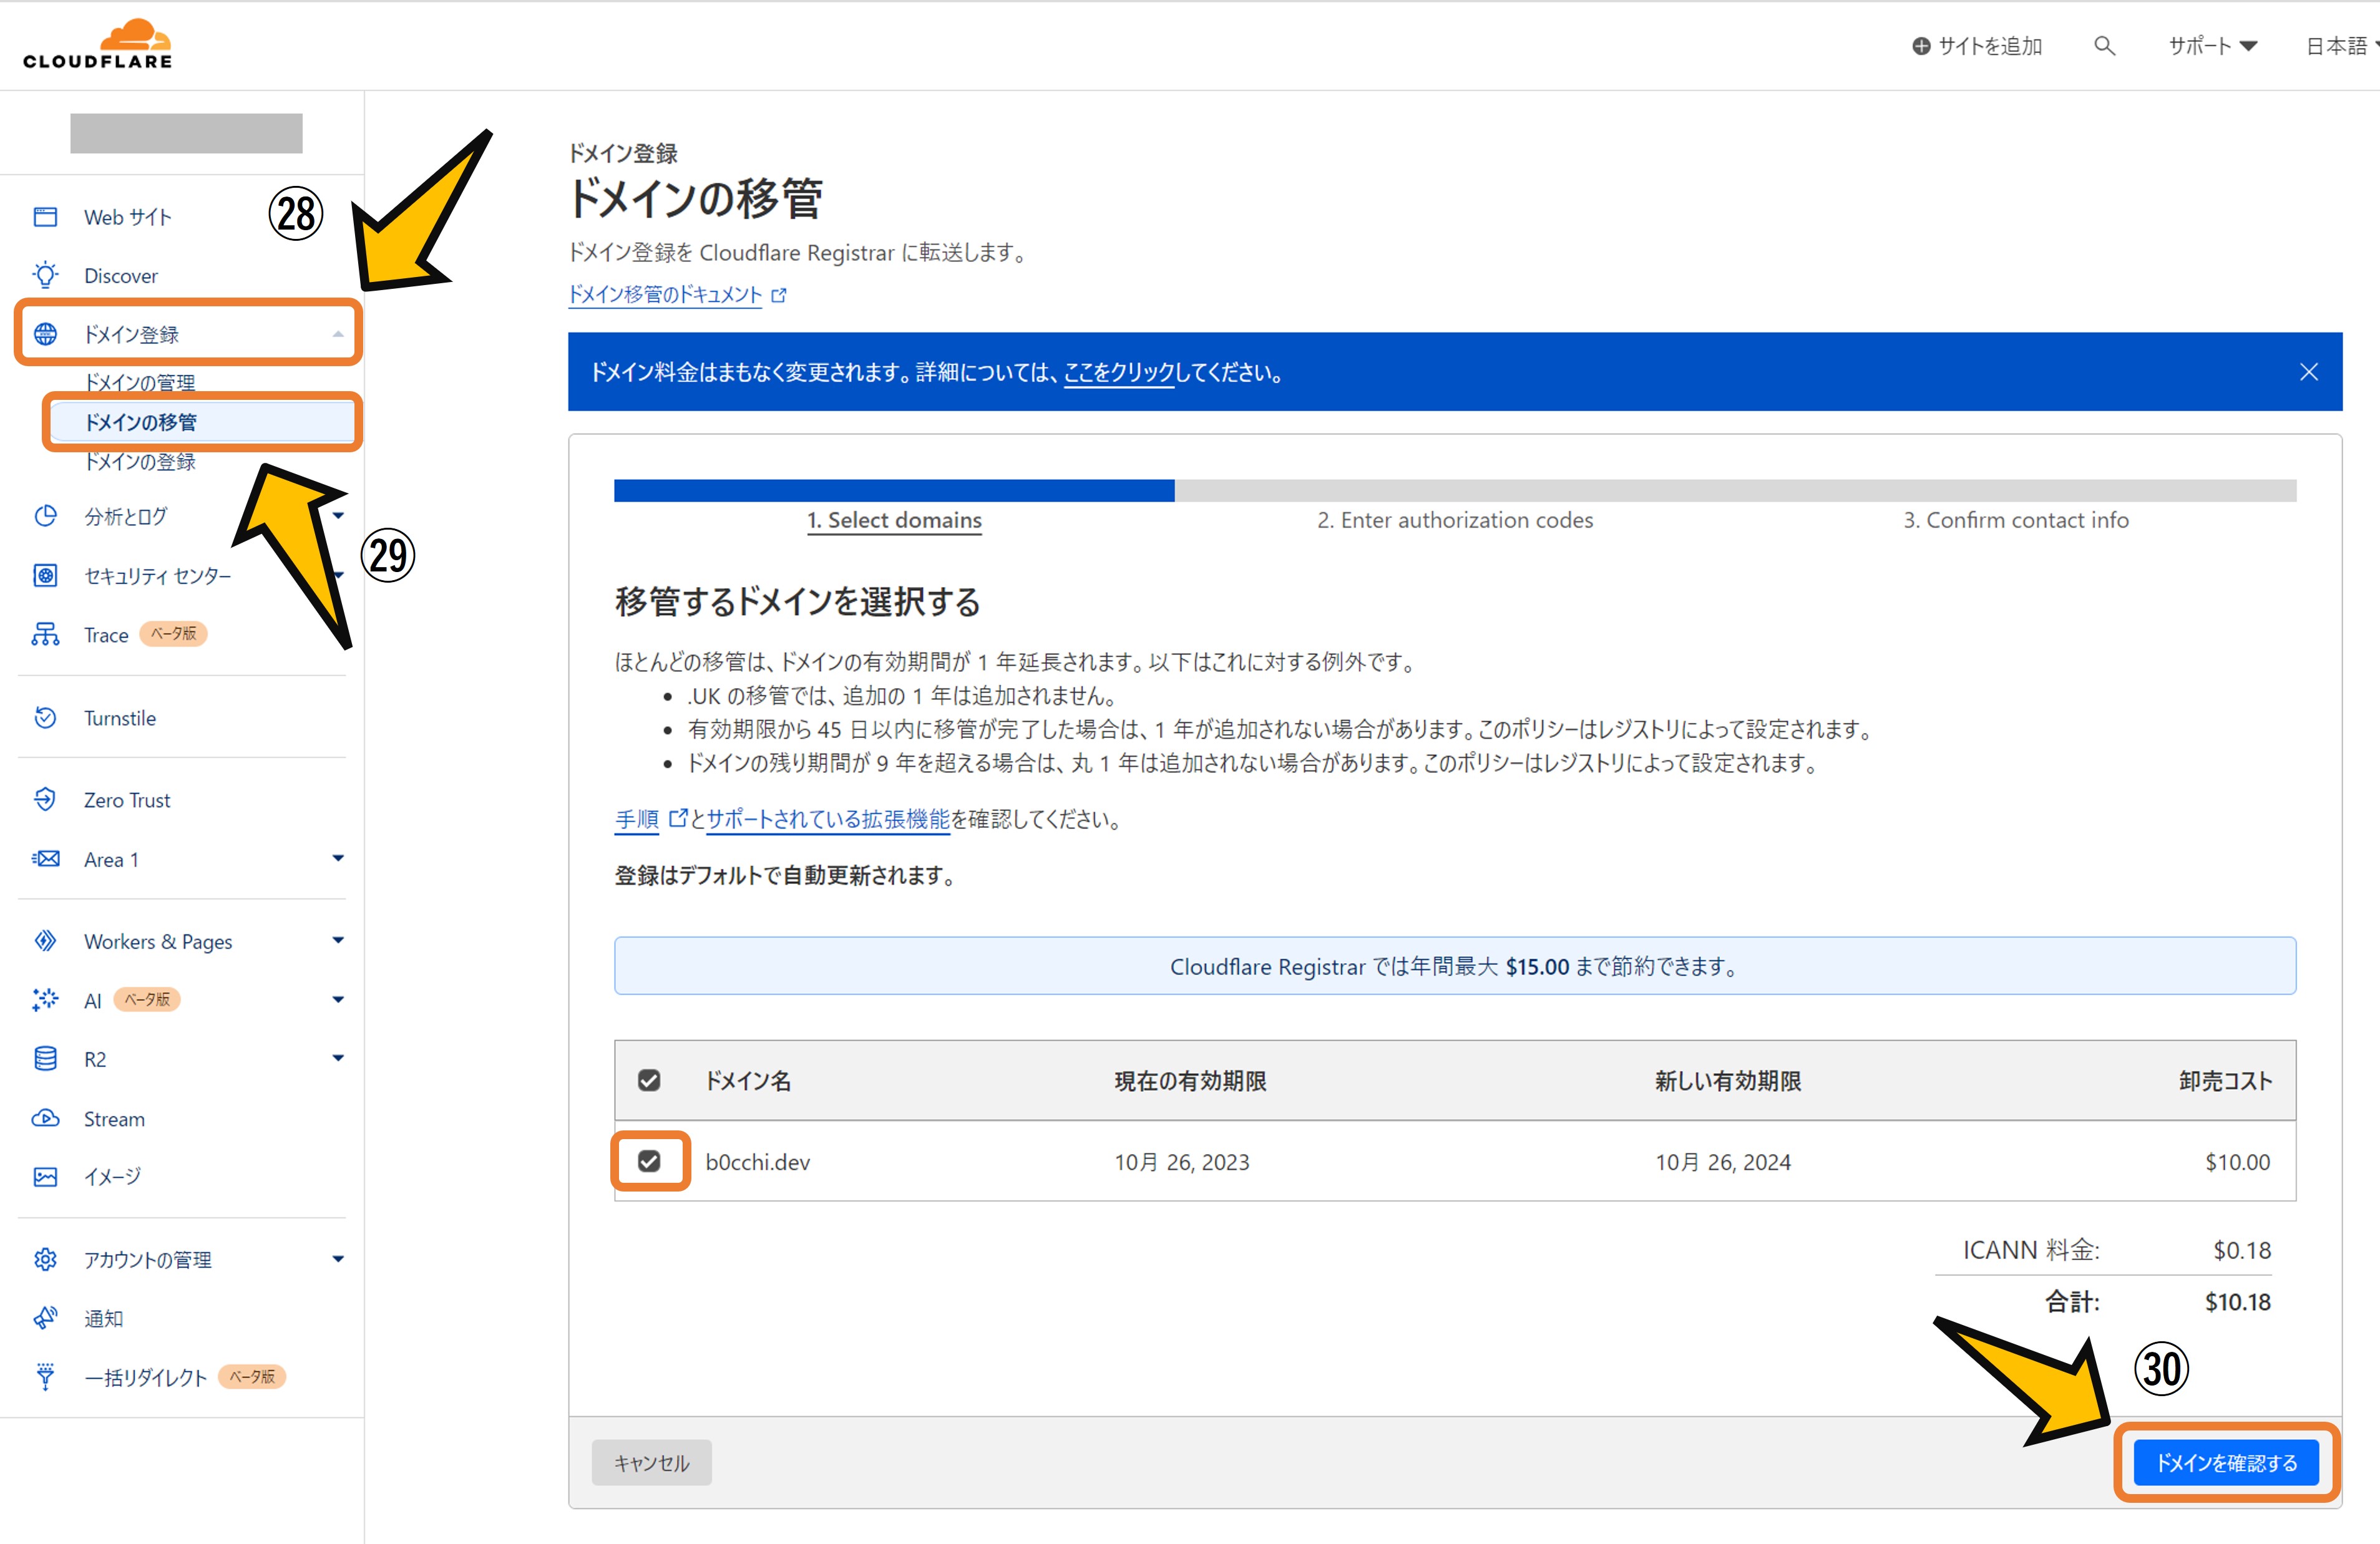Open the サポートされている拡張機能 link
Viewport: 2380px width, 1544px height.
click(828, 819)
